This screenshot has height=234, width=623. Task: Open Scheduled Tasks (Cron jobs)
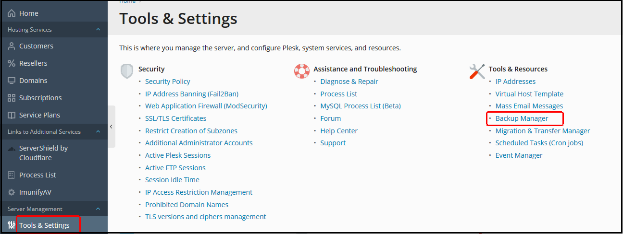(539, 143)
